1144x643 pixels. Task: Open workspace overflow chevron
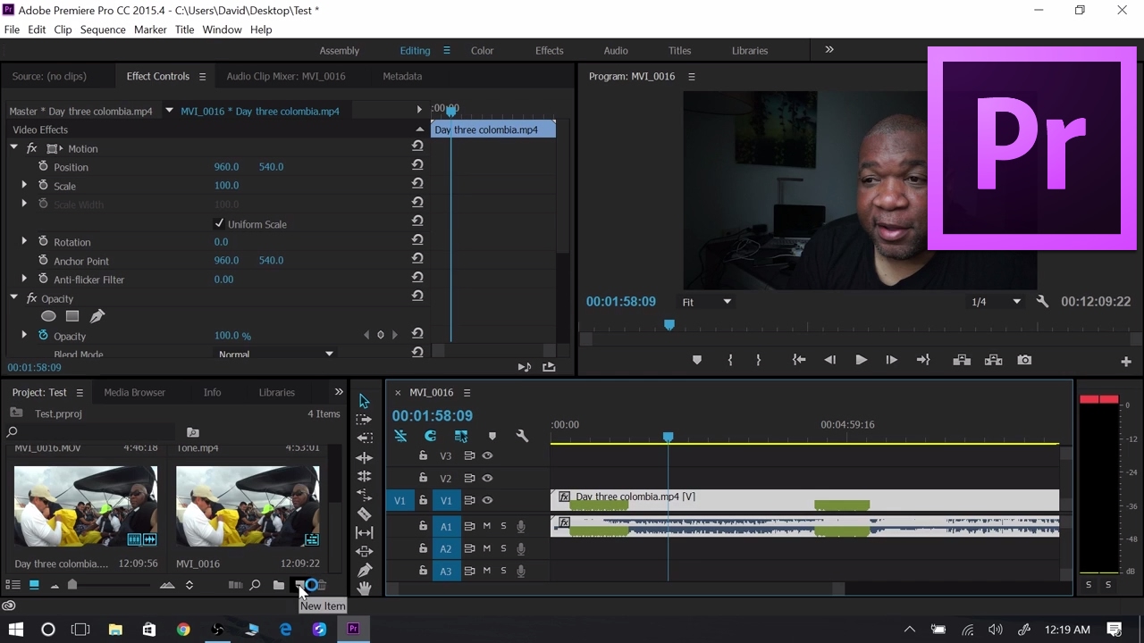click(x=829, y=50)
